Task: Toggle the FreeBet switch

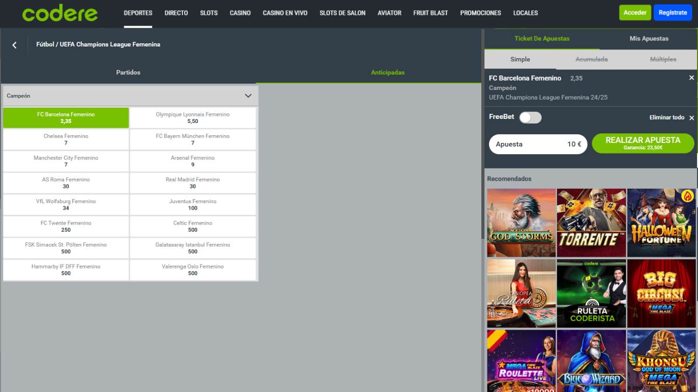Action: pos(530,118)
